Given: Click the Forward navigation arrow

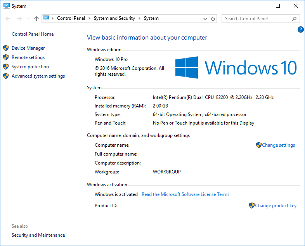Looking at the screenshot, I should [19, 19].
